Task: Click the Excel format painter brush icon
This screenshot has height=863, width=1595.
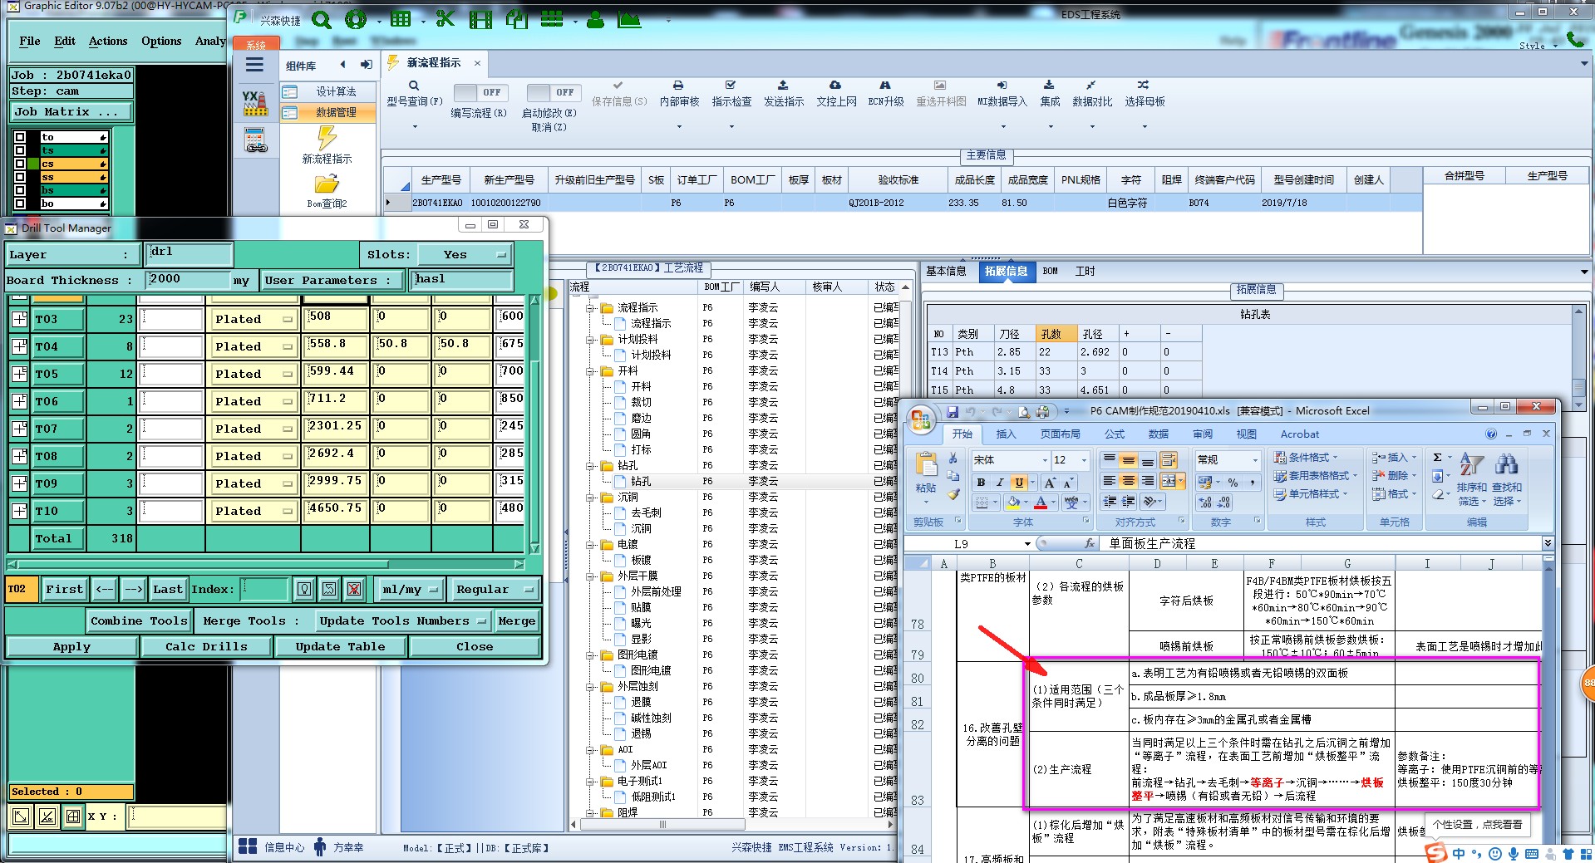Action: (x=953, y=493)
